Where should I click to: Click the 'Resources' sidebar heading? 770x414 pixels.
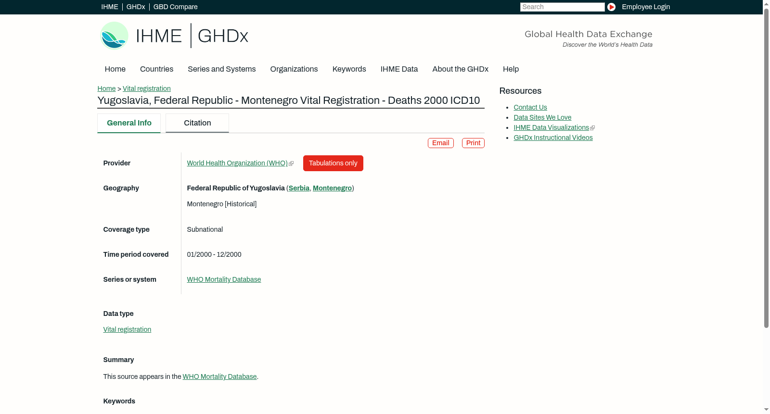(x=520, y=91)
